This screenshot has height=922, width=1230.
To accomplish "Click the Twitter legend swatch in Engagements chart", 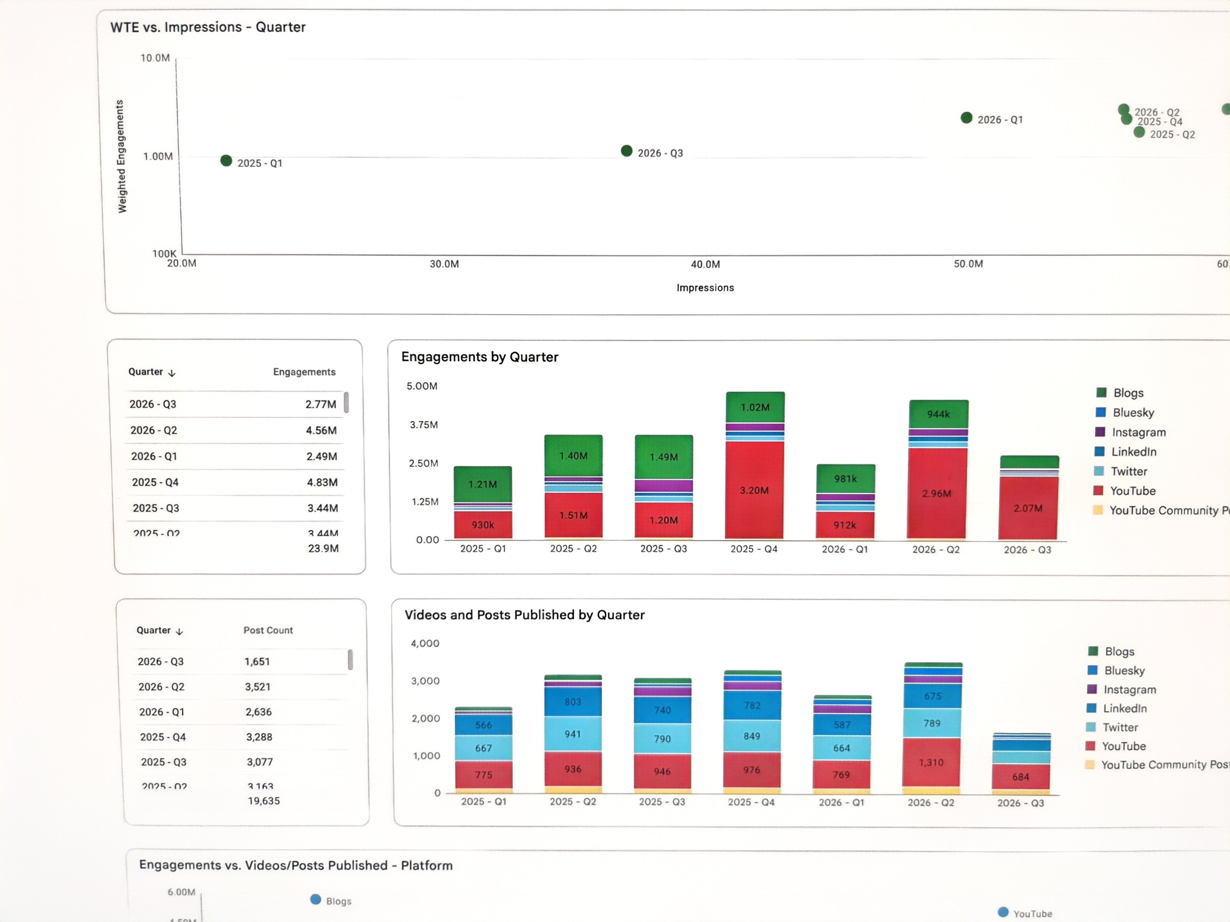I will tap(1099, 471).
